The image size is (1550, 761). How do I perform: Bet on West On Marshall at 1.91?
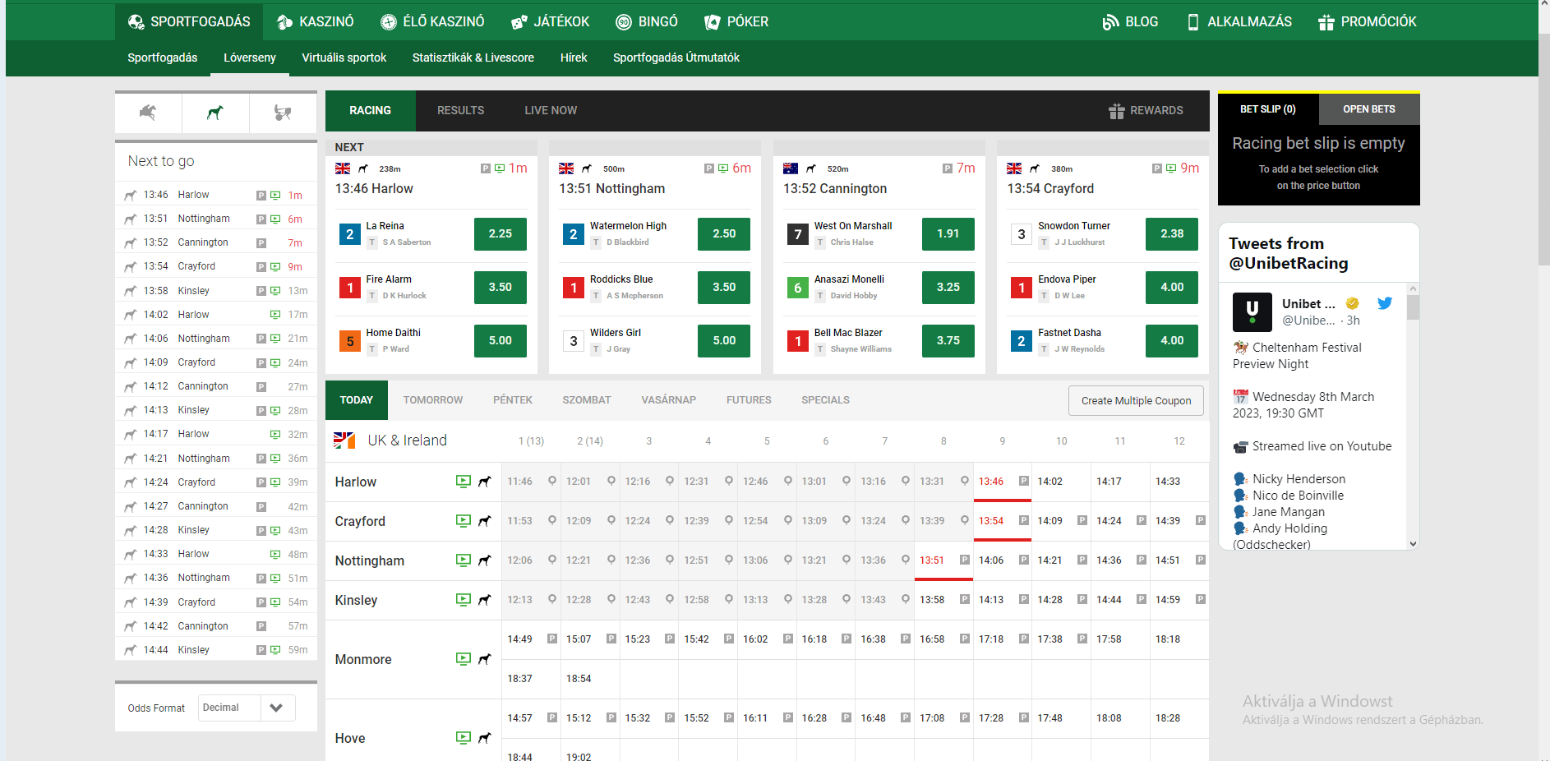pyautogui.click(x=948, y=234)
